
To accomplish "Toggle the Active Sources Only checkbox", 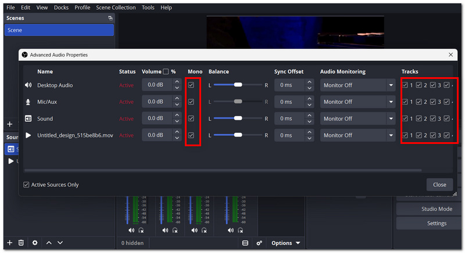I will [26, 185].
